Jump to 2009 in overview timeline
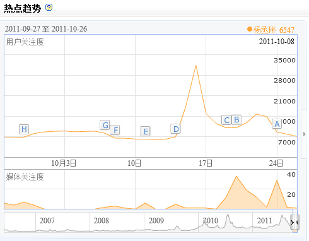 [156, 221]
